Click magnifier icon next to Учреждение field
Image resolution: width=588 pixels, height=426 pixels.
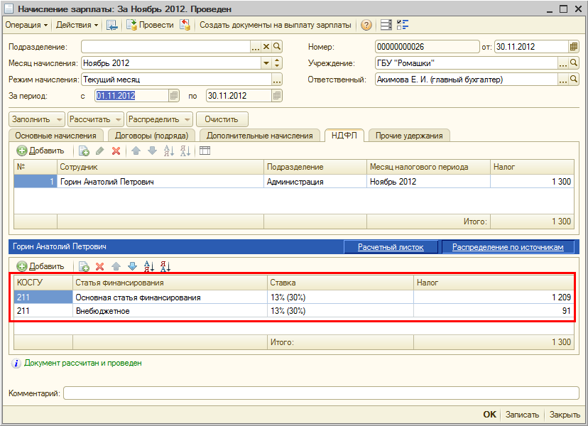coord(573,63)
